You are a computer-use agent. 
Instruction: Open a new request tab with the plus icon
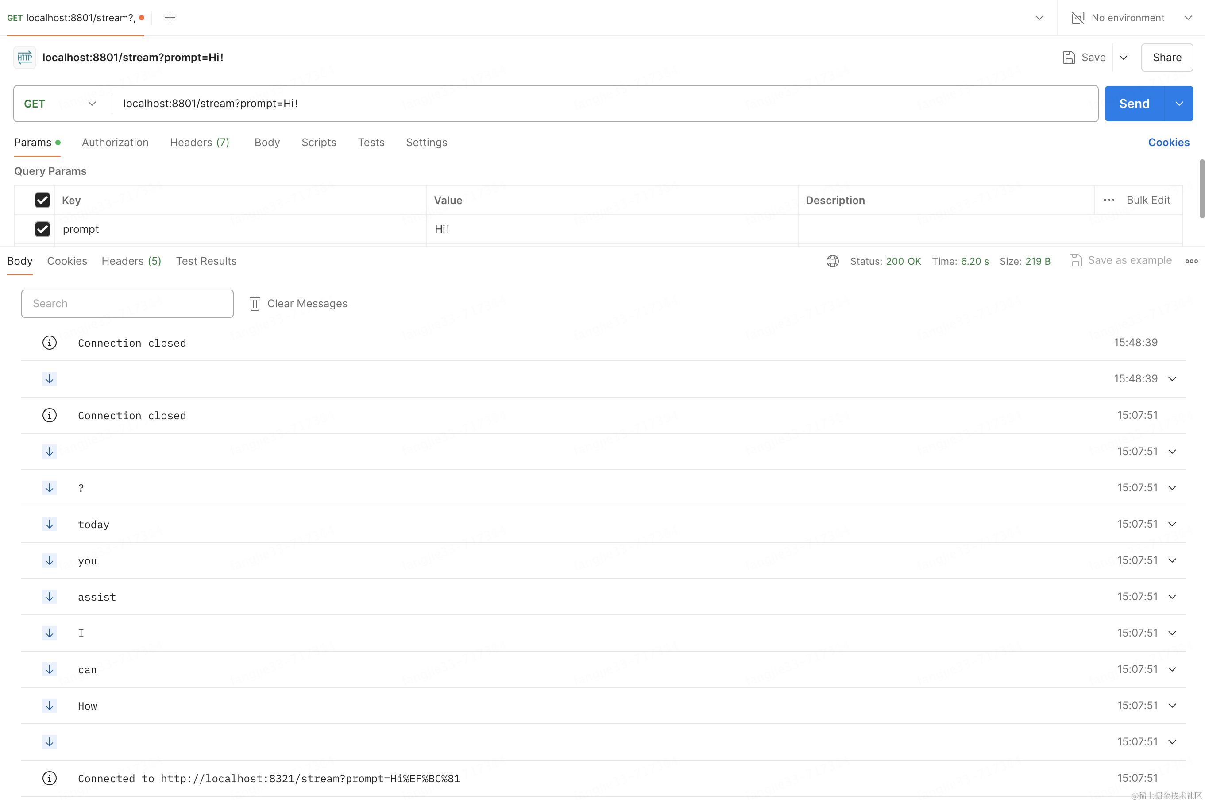(x=170, y=17)
